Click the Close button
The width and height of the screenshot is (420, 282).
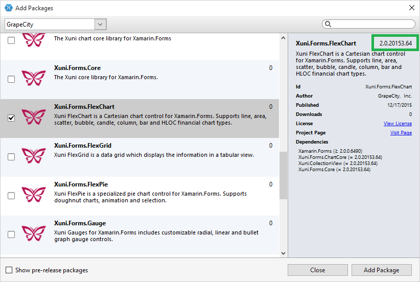[318, 270]
